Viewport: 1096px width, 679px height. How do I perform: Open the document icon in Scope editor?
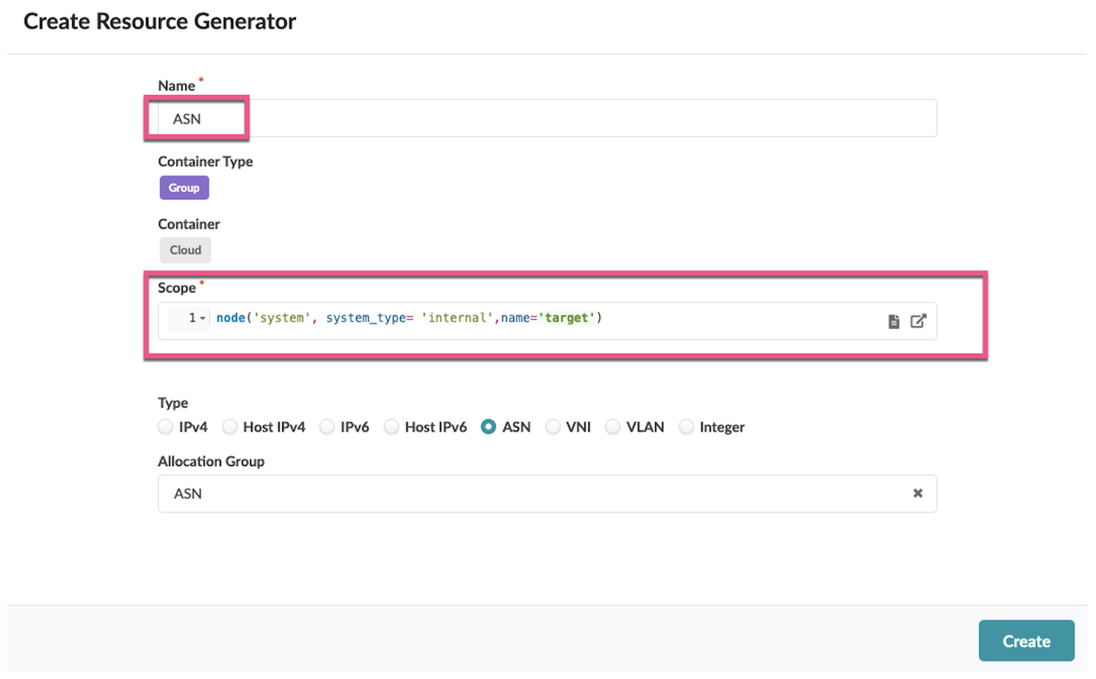(x=894, y=322)
